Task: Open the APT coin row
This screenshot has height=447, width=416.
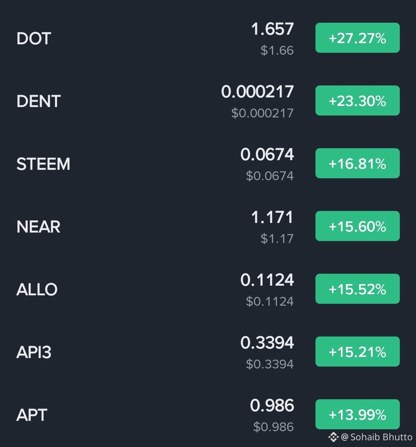Action: coord(208,415)
